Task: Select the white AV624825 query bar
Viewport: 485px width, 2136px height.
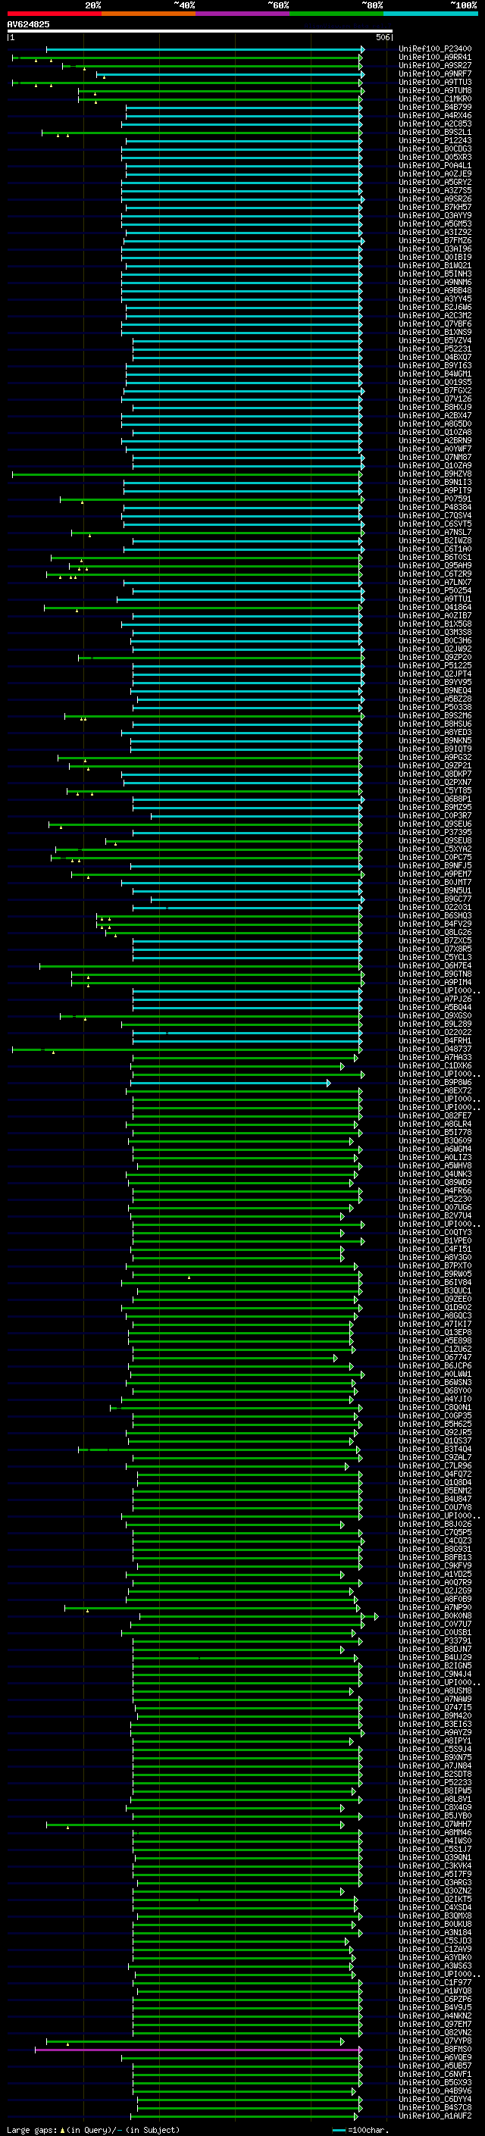Action: (x=200, y=32)
